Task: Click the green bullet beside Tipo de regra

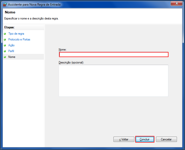Action: (x=5, y=34)
